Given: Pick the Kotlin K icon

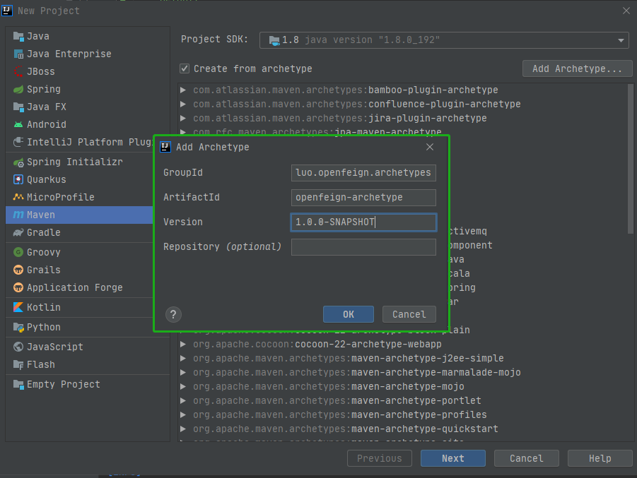Looking at the screenshot, I should [18, 308].
